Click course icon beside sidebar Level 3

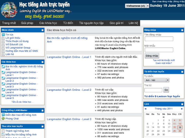point(3,84)
